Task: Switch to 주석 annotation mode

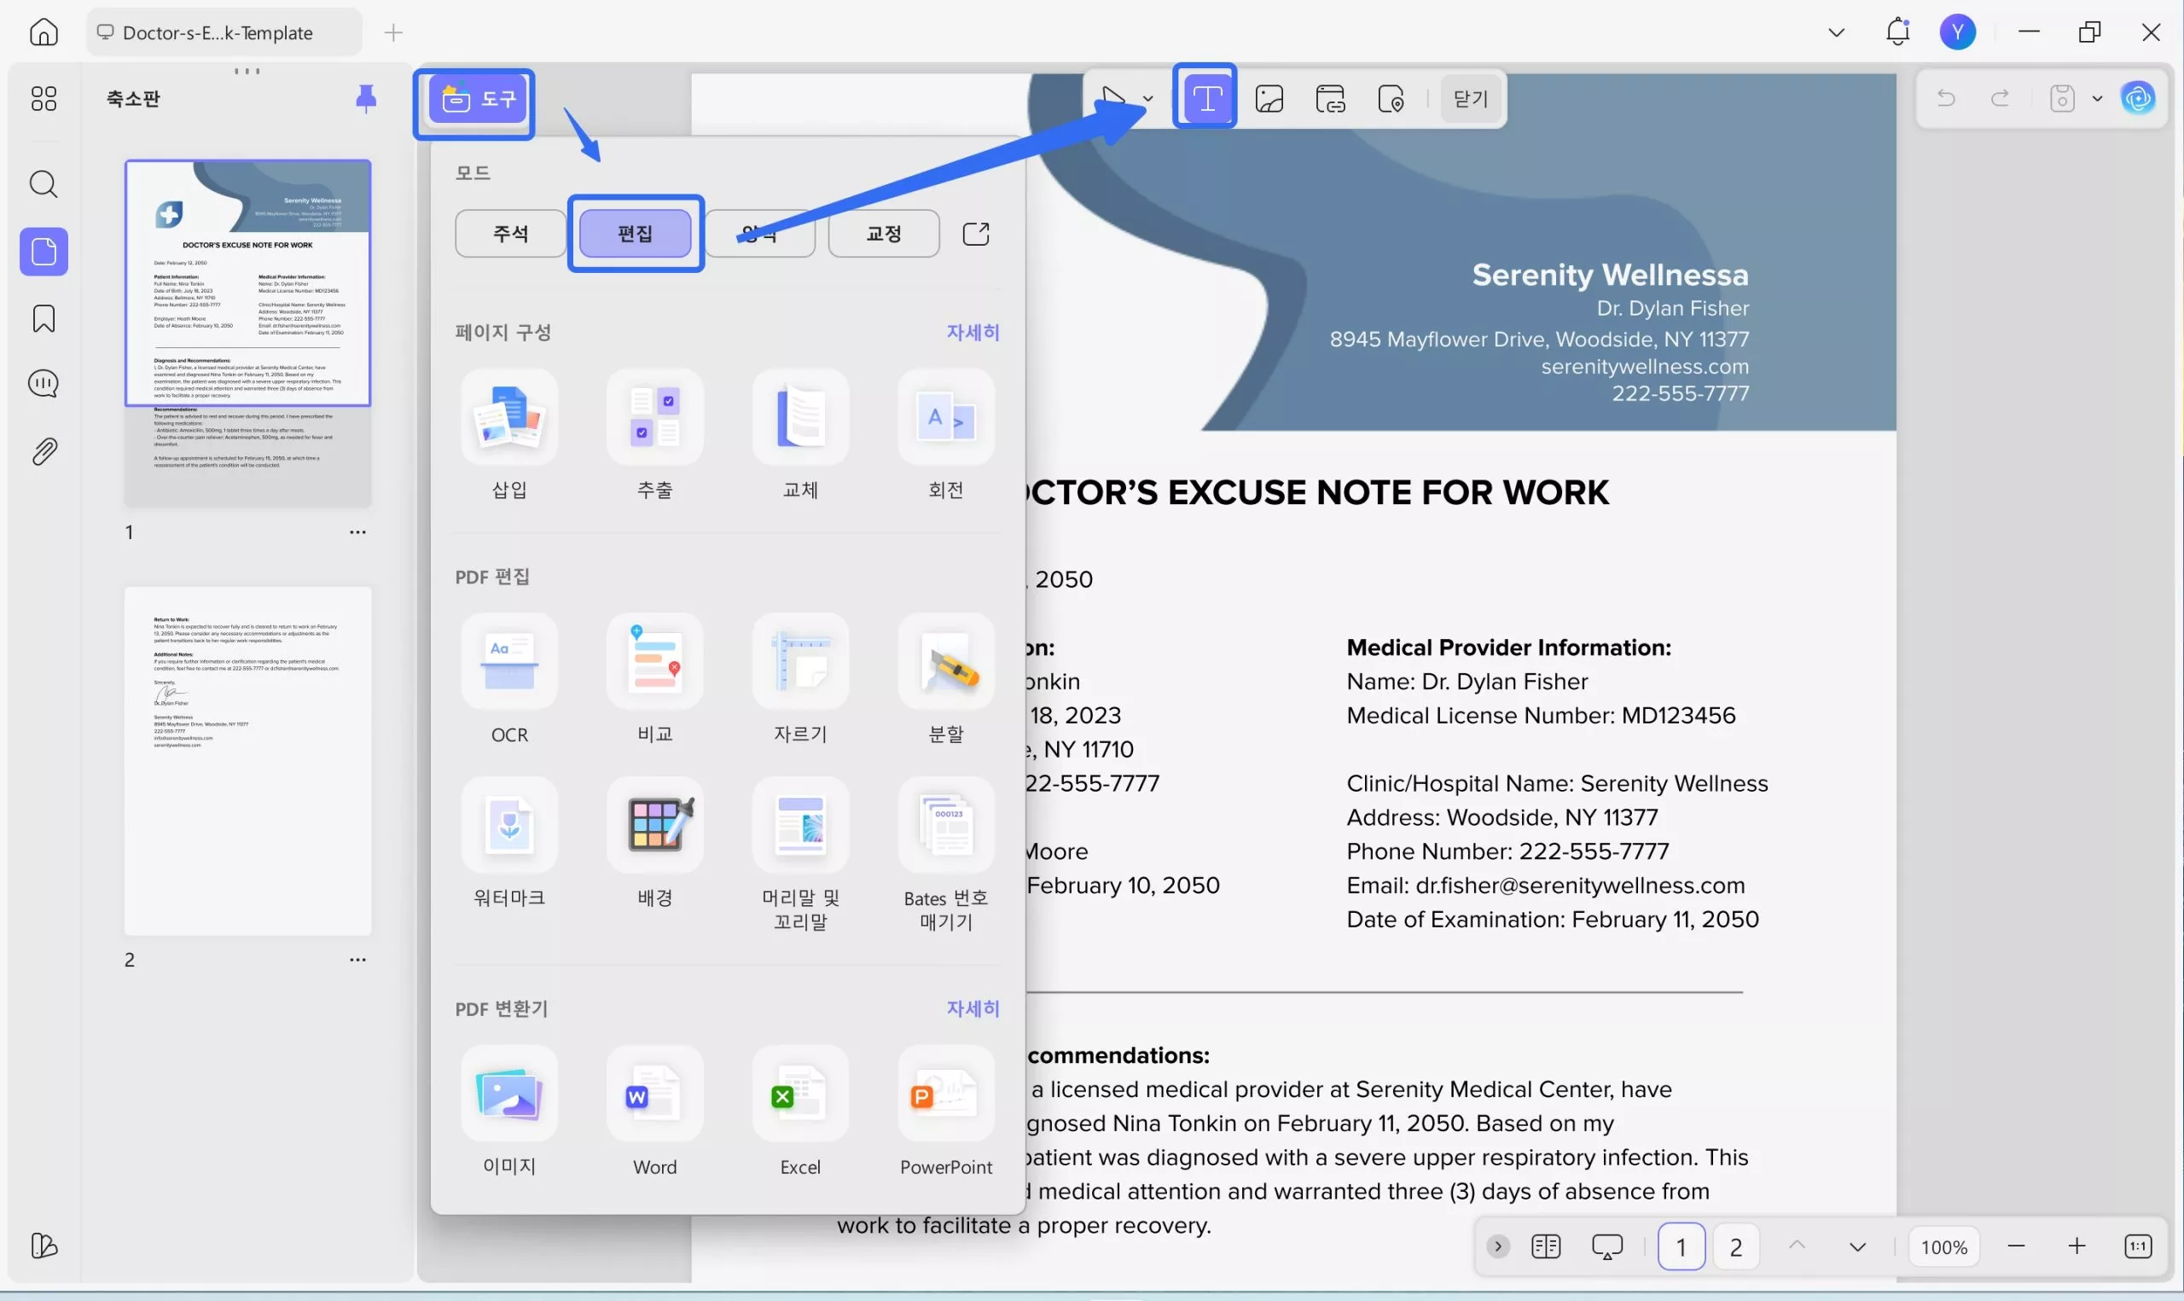Action: [x=510, y=233]
